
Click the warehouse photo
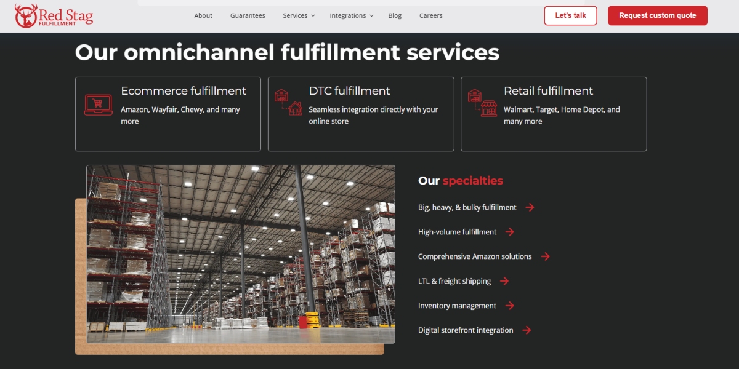click(240, 253)
